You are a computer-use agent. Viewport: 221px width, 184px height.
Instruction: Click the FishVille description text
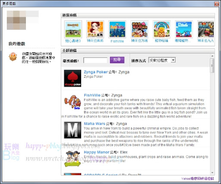(x=134, y=108)
